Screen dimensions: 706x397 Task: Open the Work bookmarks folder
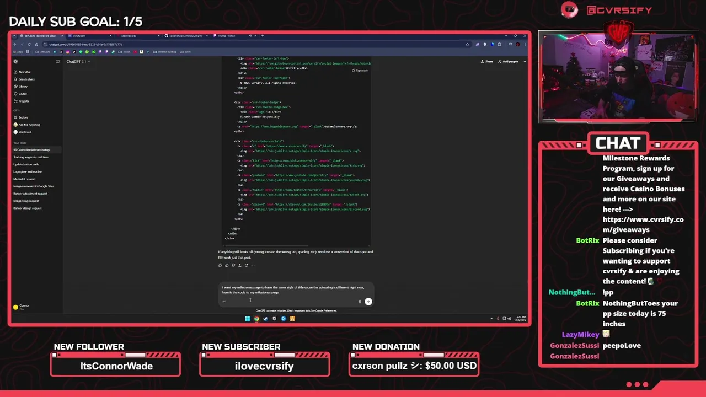tap(185, 52)
